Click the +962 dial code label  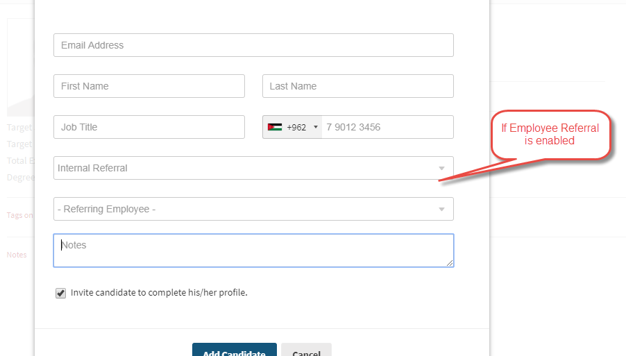(296, 128)
